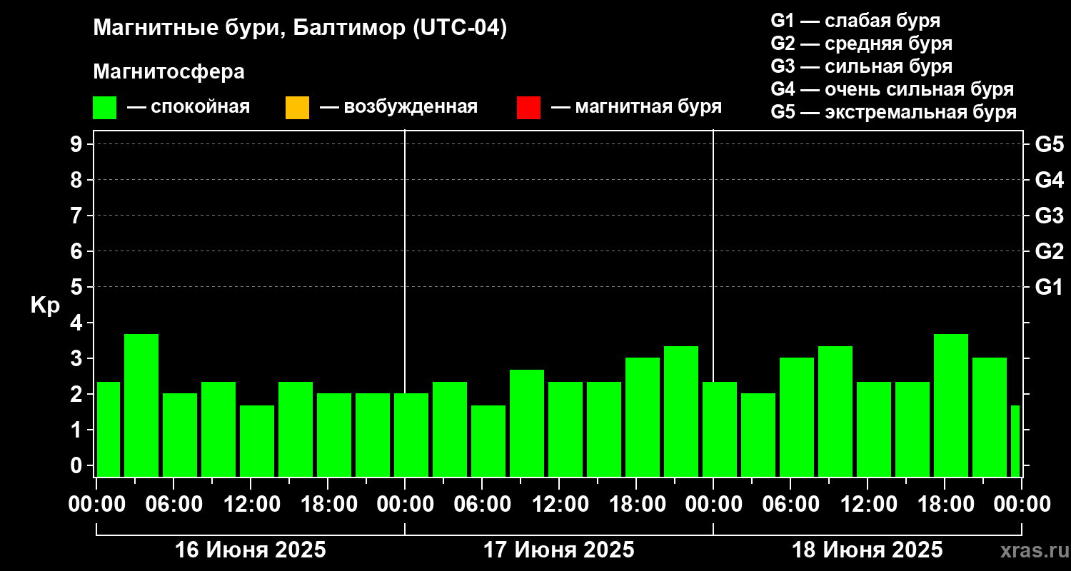Click the 16 June 12:00 bar

coord(257,441)
